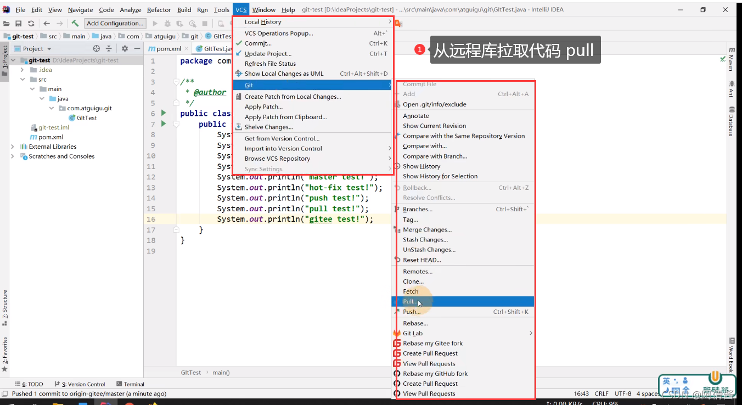Click the IntelliJ IDEA logo icon
The image size is (742, 405).
[x=6, y=9]
